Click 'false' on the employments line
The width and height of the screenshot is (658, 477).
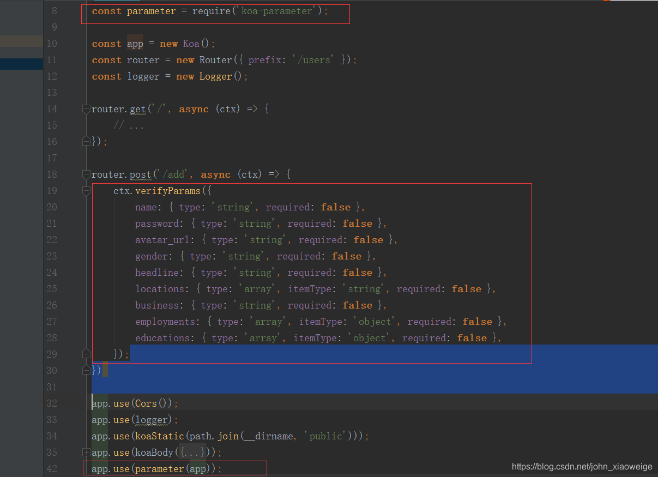click(x=478, y=322)
